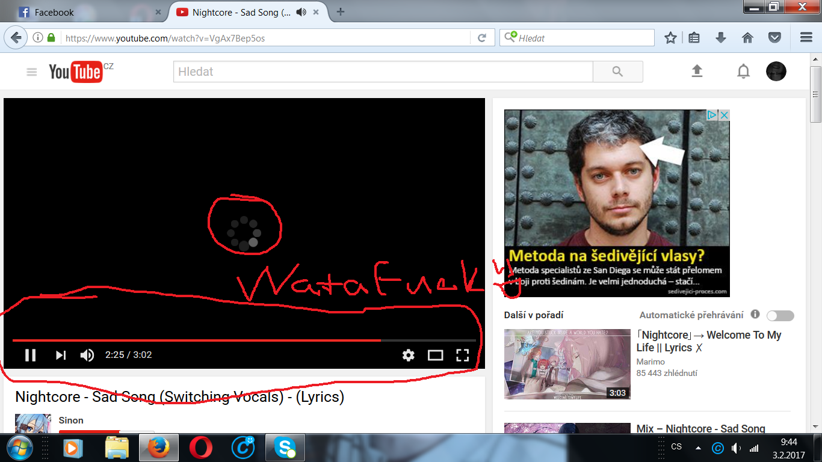Show autoplay info icon
822x462 pixels.
click(755, 314)
